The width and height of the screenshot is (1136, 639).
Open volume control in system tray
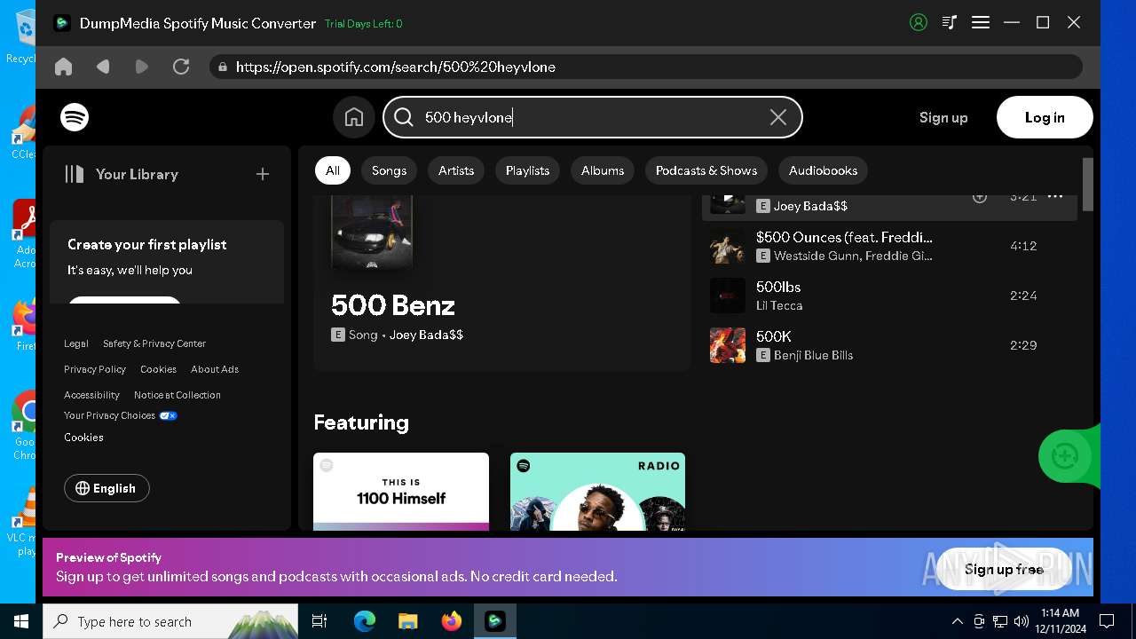tap(1022, 621)
